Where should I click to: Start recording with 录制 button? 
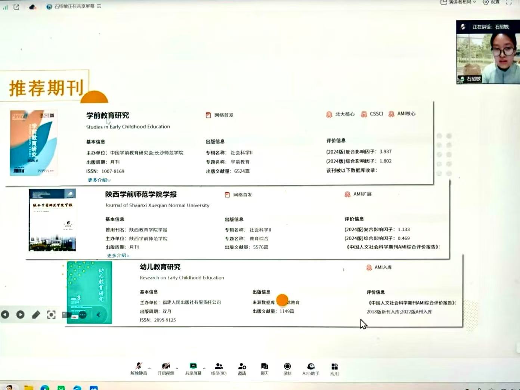[x=287, y=368]
